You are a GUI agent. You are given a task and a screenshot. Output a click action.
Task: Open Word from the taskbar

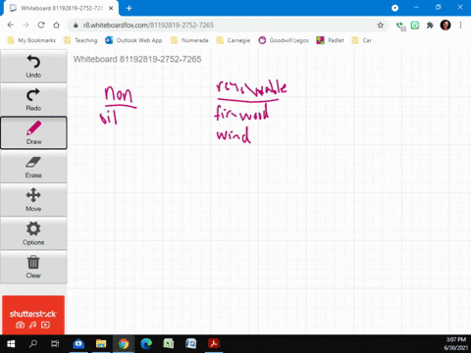[x=191, y=344]
